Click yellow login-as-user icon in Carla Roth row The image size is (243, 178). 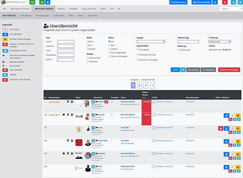[238, 141]
